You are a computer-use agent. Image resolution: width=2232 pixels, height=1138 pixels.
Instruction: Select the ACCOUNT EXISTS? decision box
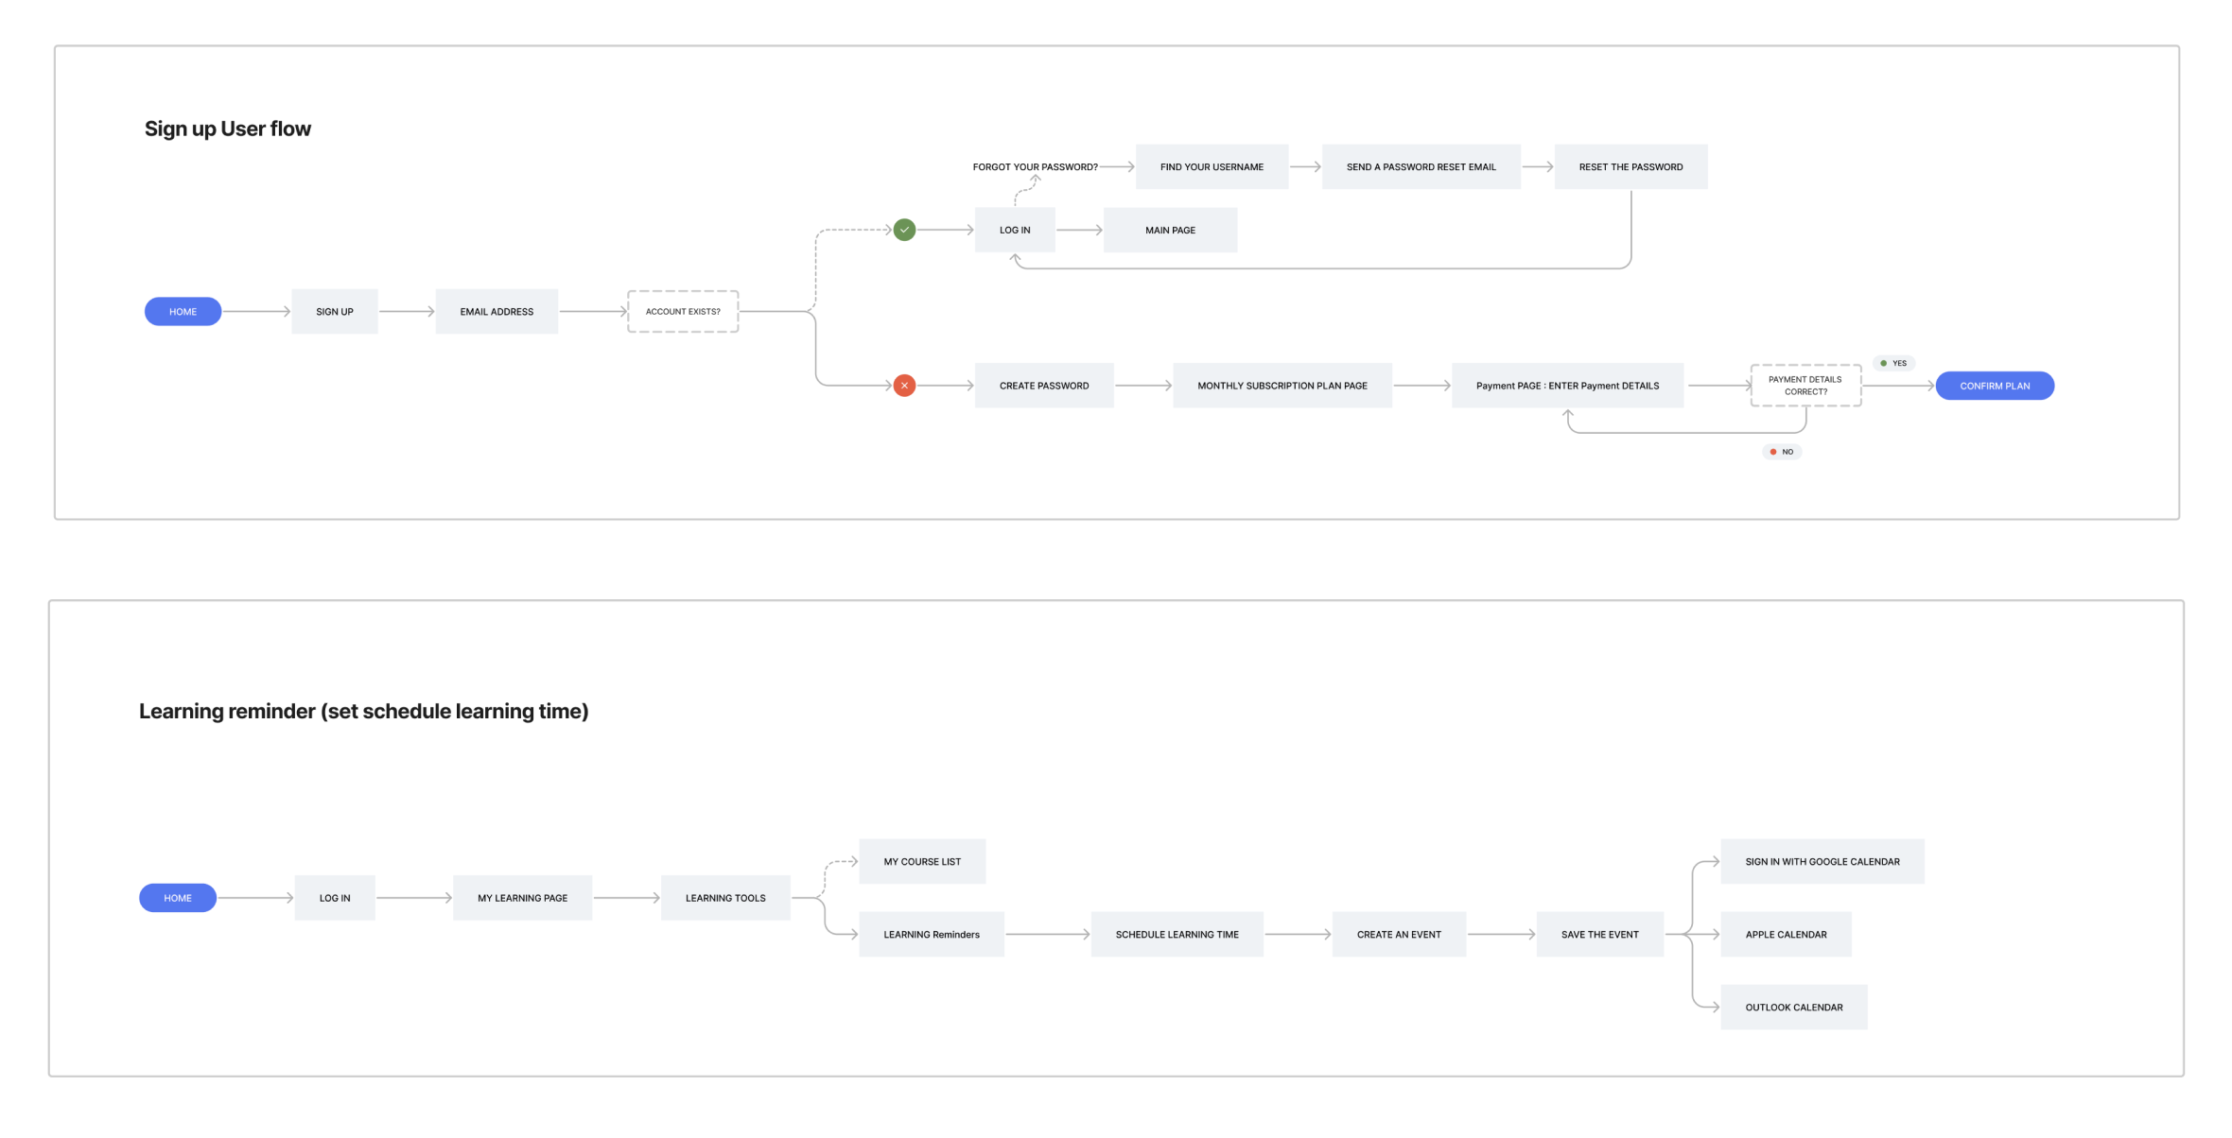coord(683,311)
